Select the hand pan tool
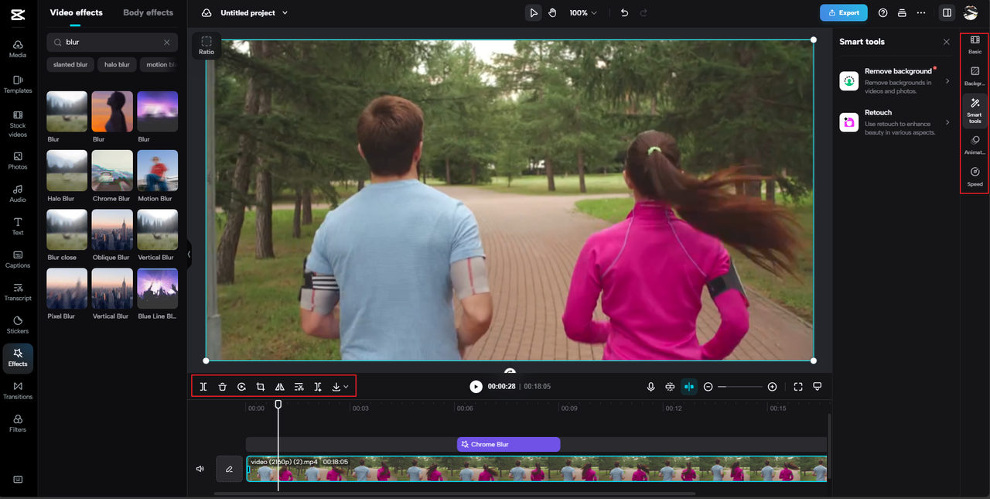The image size is (990, 499). coord(552,13)
